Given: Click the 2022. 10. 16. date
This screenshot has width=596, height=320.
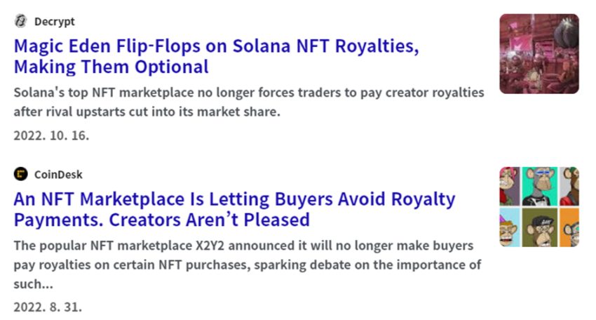Looking at the screenshot, I should click(51, 135).
